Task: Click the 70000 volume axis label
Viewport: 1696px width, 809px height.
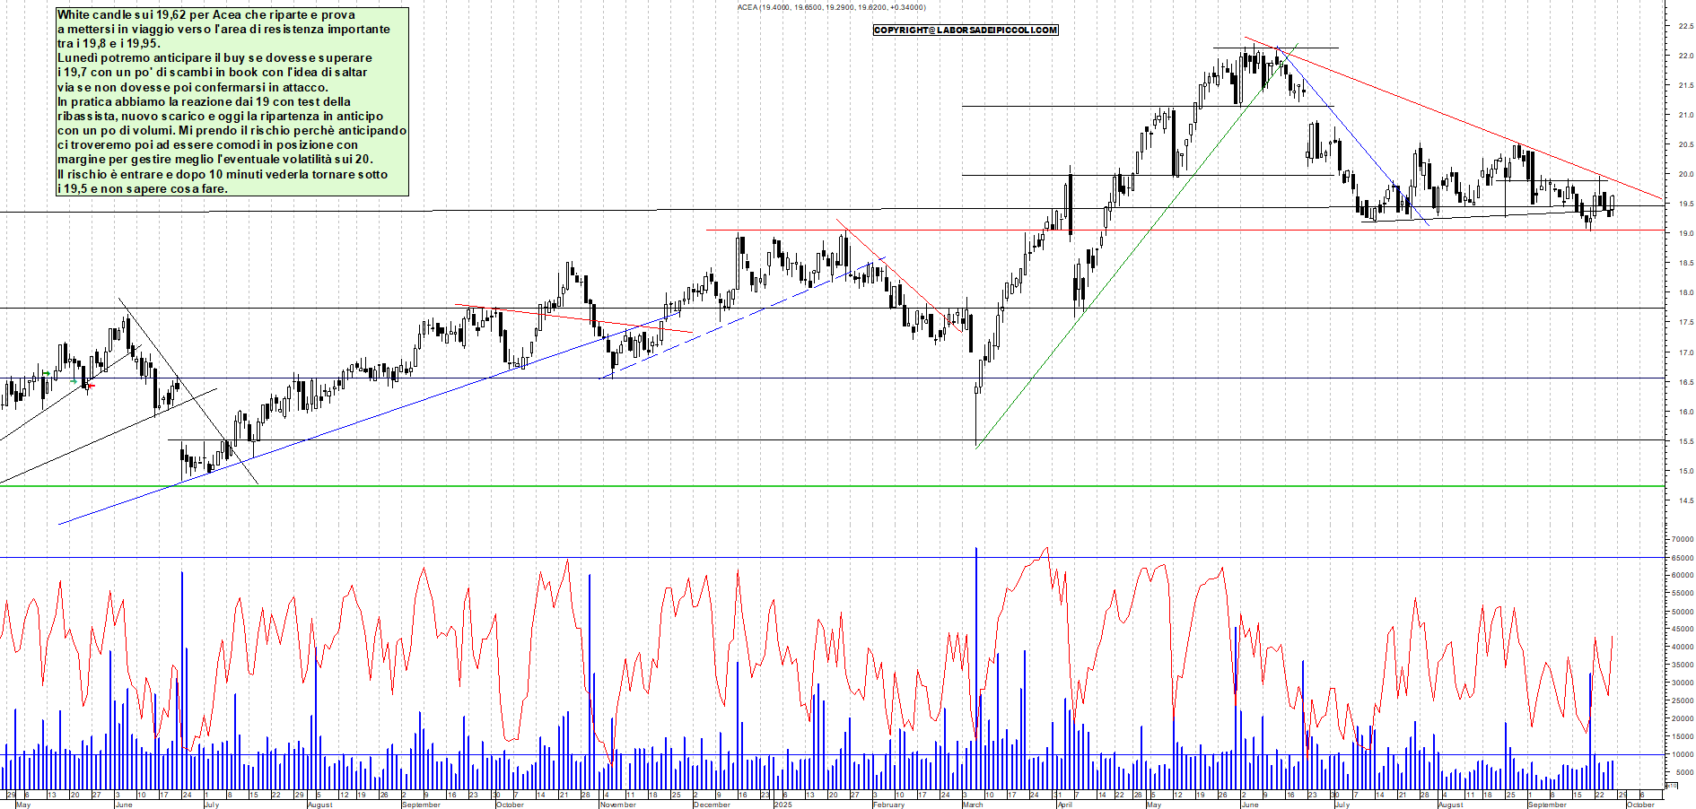Action: (x=1683, y=540)
